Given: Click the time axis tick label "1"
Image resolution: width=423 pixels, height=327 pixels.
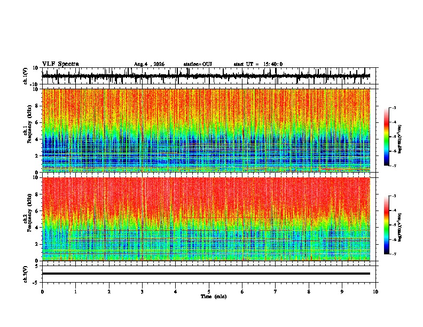Looking at the screenshot, I should 75,292.
